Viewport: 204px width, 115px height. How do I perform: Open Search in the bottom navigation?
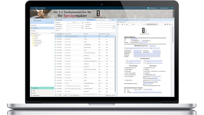(x=42, y=93)
